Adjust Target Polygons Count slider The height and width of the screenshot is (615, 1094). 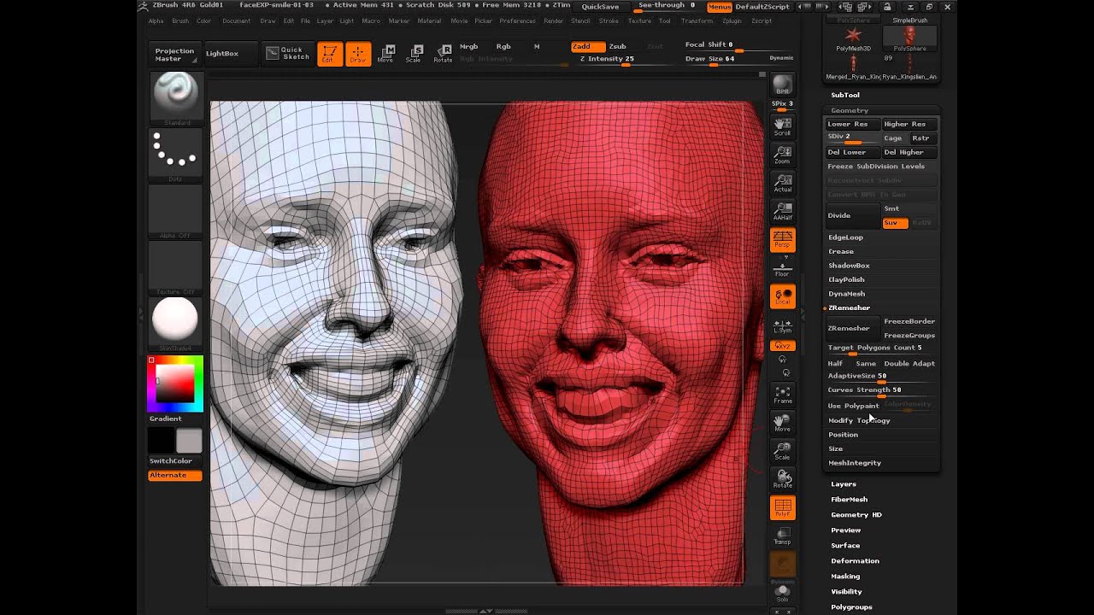coord(881,348)
